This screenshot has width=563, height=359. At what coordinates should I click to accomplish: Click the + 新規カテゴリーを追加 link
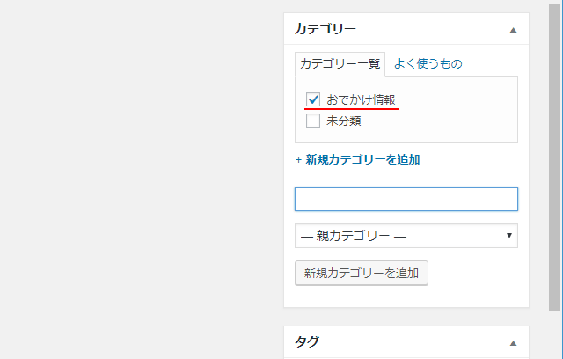(357, 160)
